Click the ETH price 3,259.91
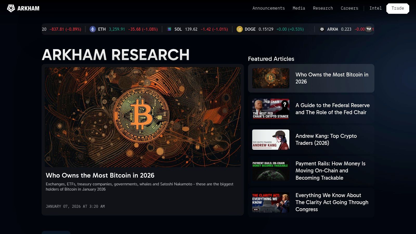Screen dimensions: 416x234 117,29
